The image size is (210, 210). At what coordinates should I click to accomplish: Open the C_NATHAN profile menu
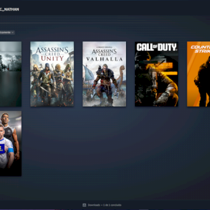click(x=9, y=9)
